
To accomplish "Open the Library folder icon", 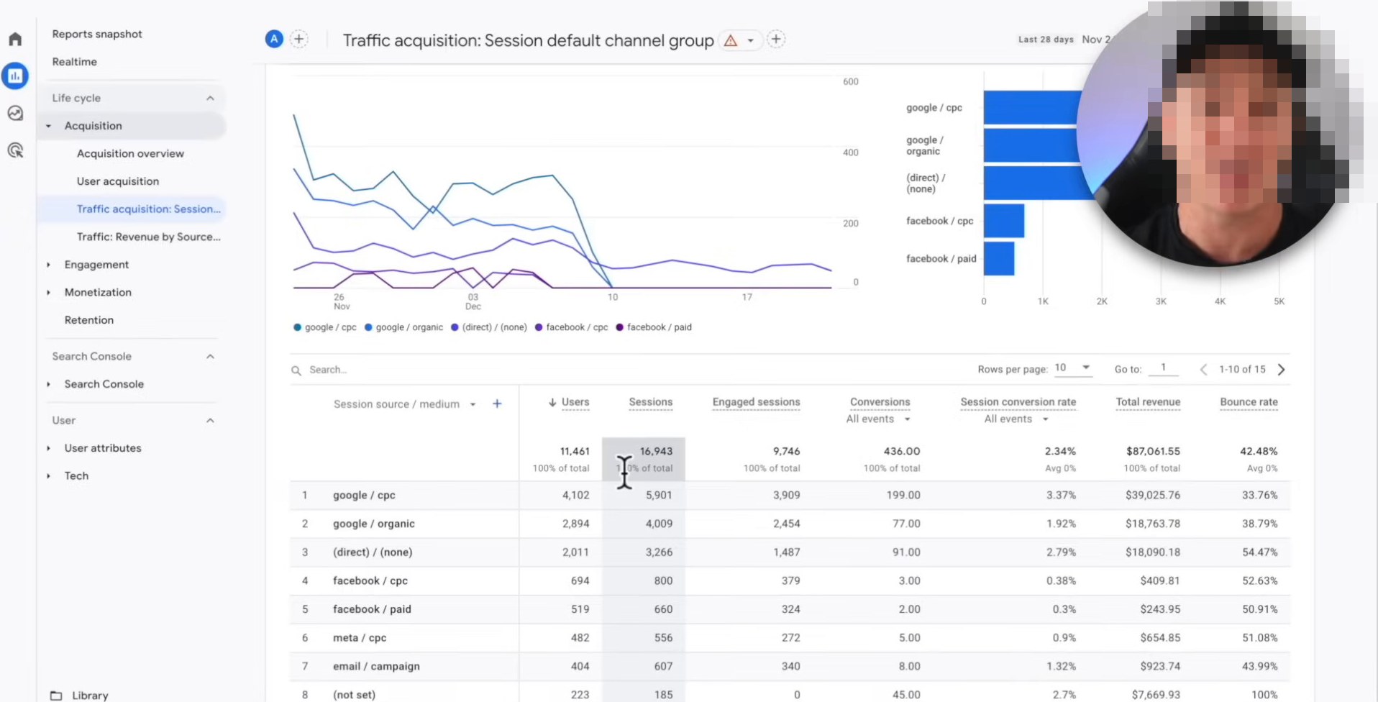I will [56, 696].
